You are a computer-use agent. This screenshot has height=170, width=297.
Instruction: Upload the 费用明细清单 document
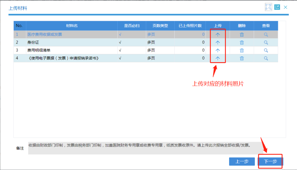218,50
